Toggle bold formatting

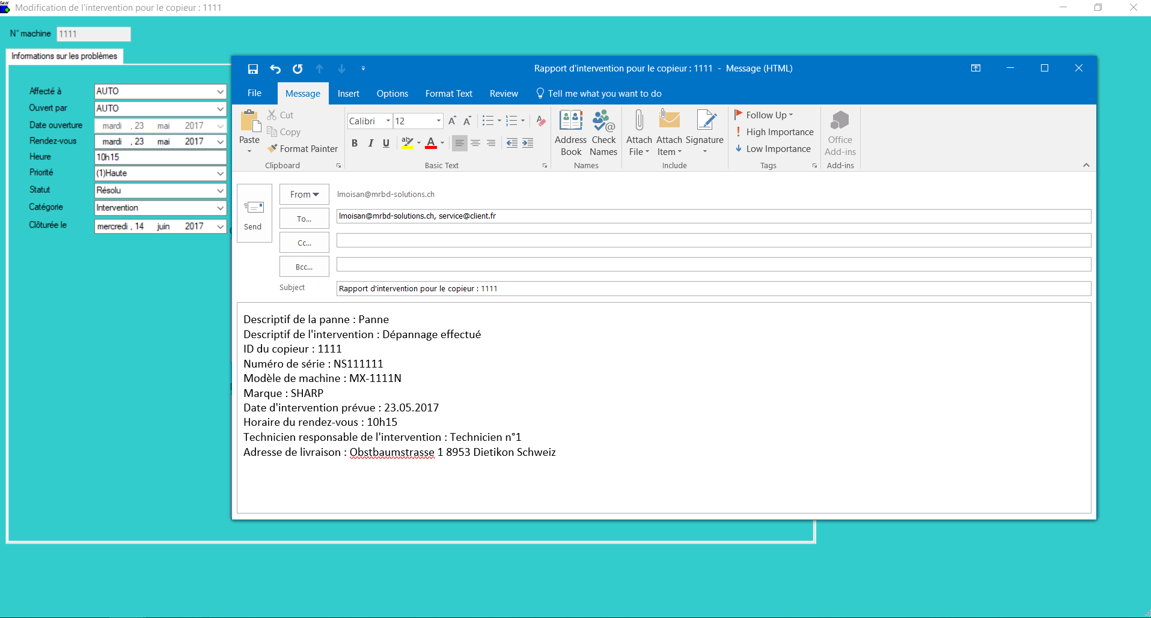pos(355,143)
